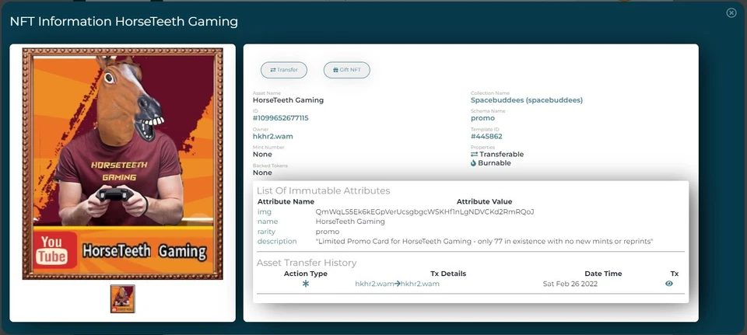Image resolution: width=747 pixels, height=335 pixels.
Task: Click the 'Tx Details' column header
Action: tap(448, 274)
